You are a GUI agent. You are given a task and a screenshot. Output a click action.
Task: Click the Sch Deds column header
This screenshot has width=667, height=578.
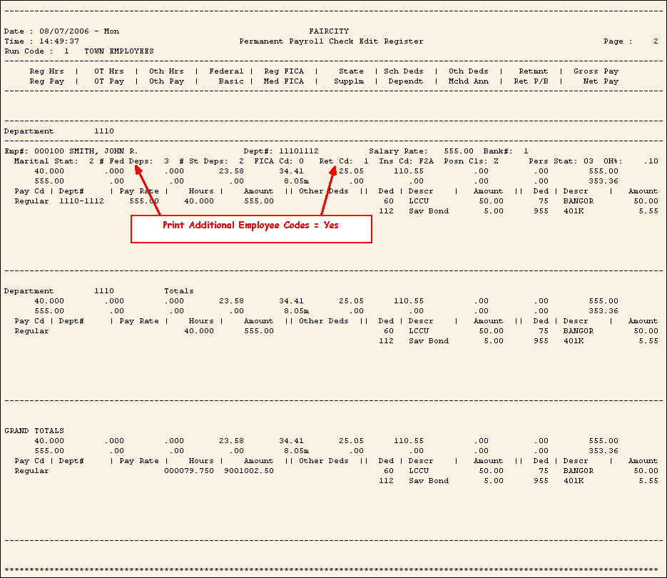404,71
